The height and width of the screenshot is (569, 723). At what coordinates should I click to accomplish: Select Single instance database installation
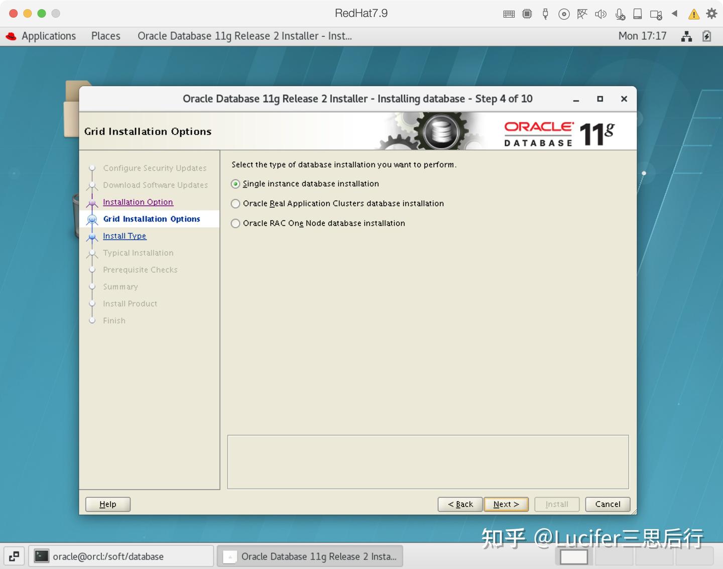235,184
